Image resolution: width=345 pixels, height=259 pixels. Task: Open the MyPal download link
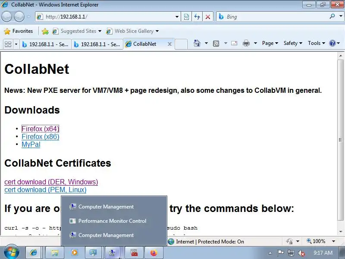[31, 145]
